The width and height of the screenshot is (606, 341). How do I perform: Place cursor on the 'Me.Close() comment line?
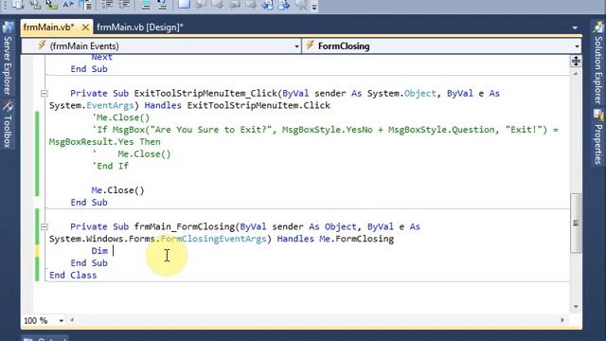(x=120, y=117)
